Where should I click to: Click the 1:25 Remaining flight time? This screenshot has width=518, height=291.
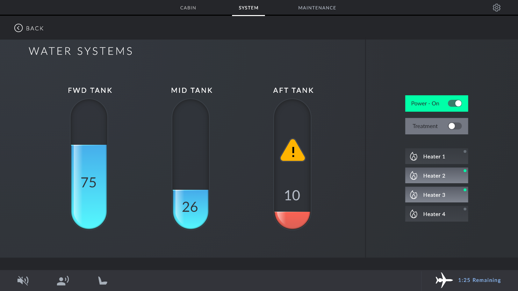click(x=479, y=280)
